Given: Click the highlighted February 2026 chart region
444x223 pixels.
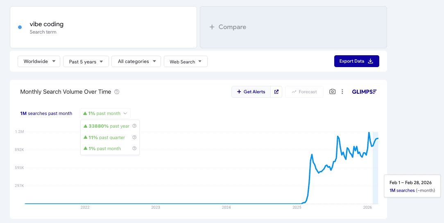Looking at the screenshot, I should pyautogui.click(x=376, y=167).
